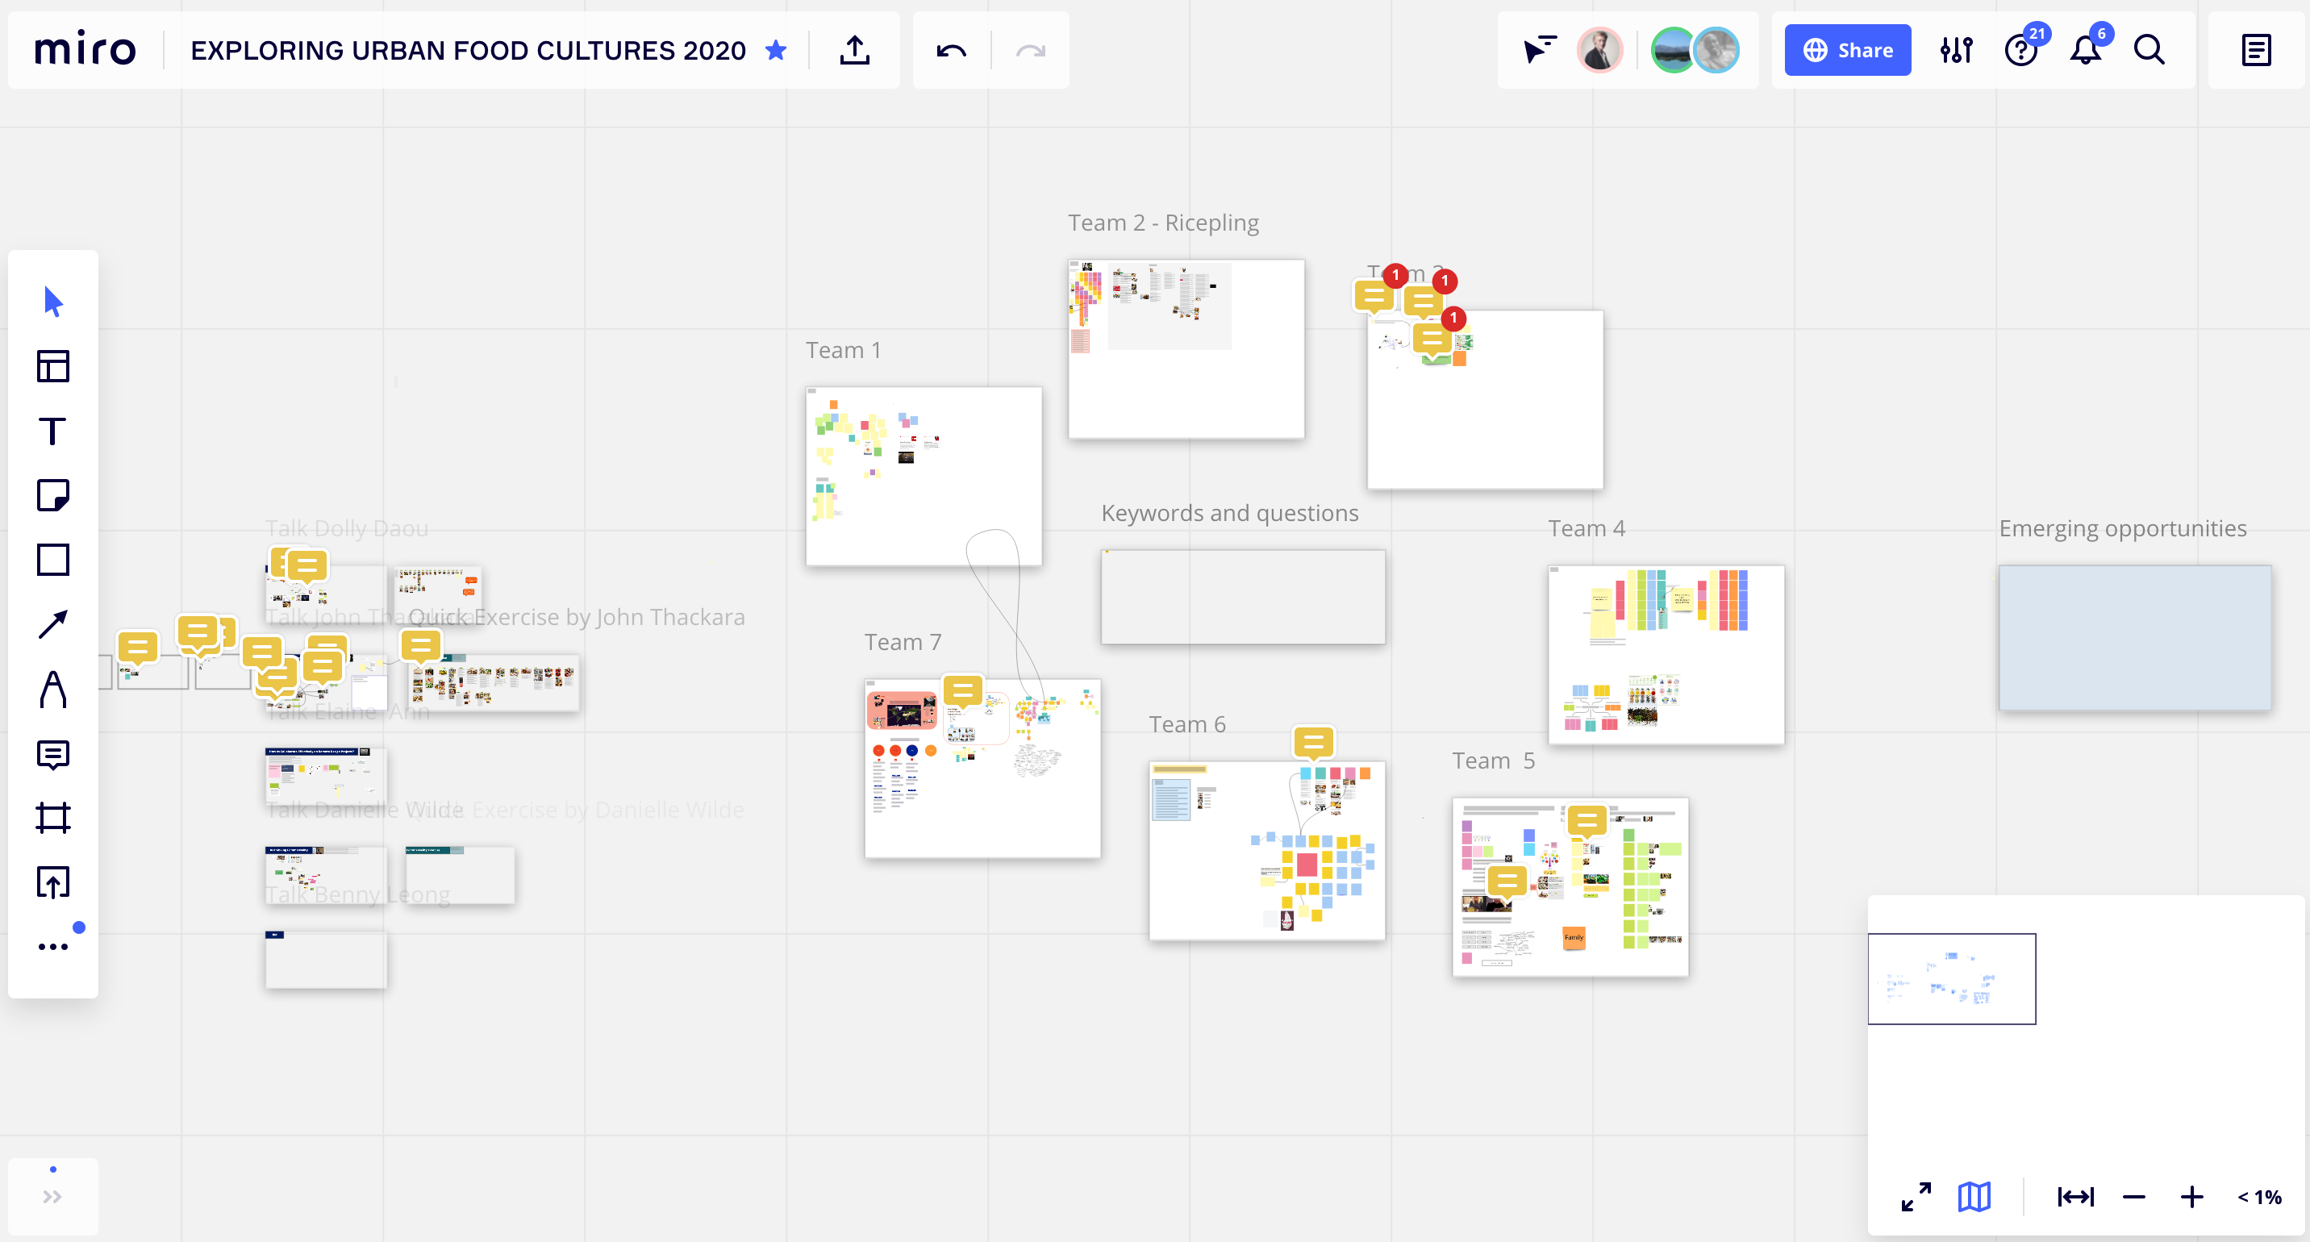Select the Shape rectangle tool
This screenshot has width=2310, height=1242.
[53, 560]
